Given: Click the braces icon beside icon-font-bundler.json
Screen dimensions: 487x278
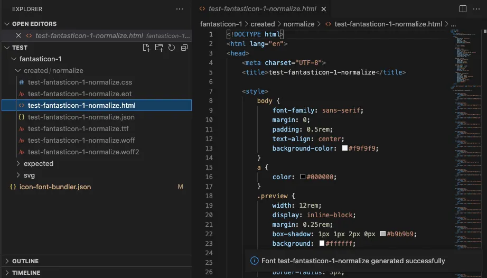Looking at the screenshot, I should click(x=13, y=187).
